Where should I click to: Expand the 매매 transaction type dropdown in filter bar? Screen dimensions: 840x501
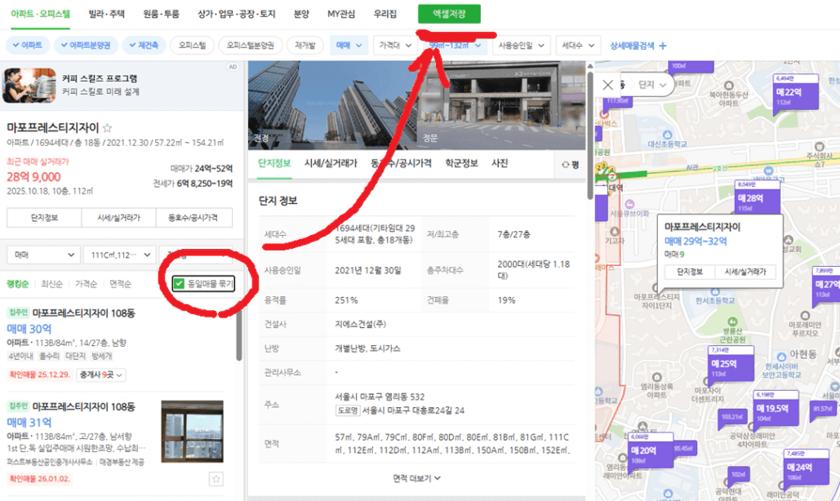click(349, 46)
